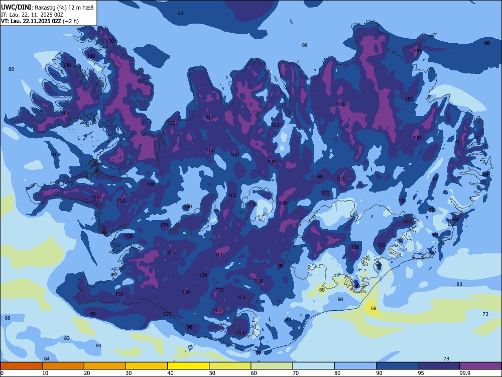The width and height of the screenshot is (502, 377).
Task: Click the 'Rakastig (%) í 2 m hæð' label
Action: pyautogui.click(x=64, y=8)
